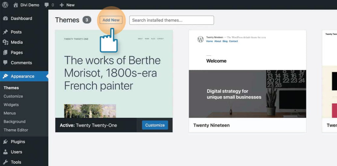
Task: Open the Plugins menu
Action: (18, 142)
